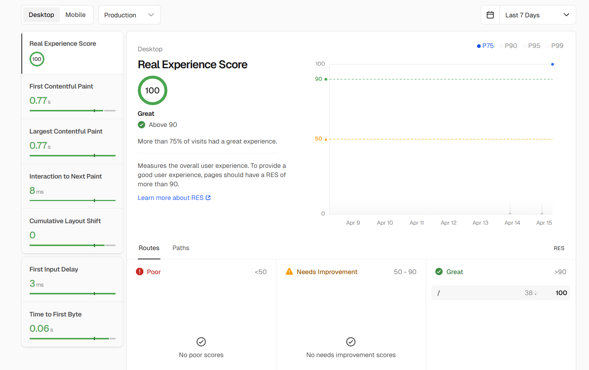
Task: Click the small 100 score ring in sidebar
Action: click(37, 59)
